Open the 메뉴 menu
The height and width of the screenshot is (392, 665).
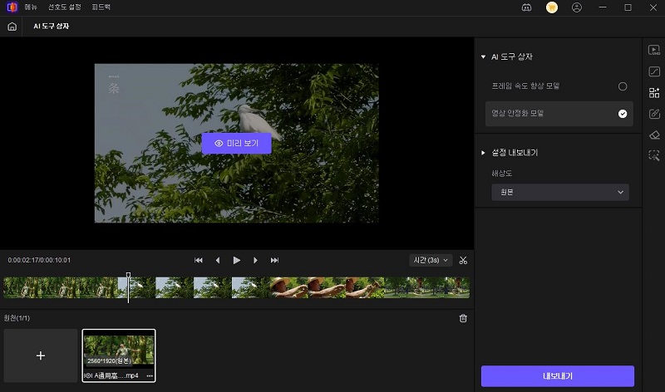(x=31, y=7)
